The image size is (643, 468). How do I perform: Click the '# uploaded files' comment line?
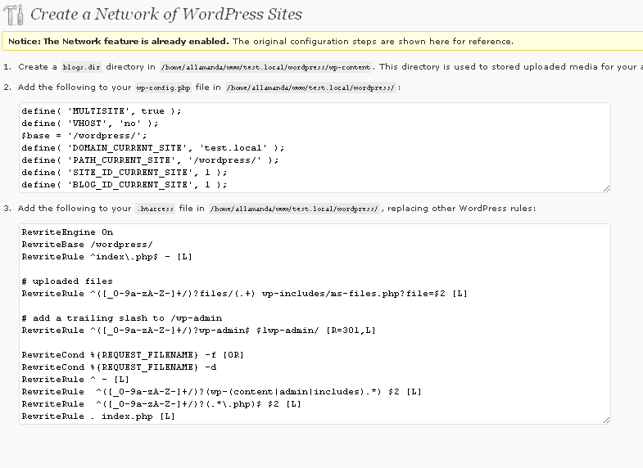[67, 281]
